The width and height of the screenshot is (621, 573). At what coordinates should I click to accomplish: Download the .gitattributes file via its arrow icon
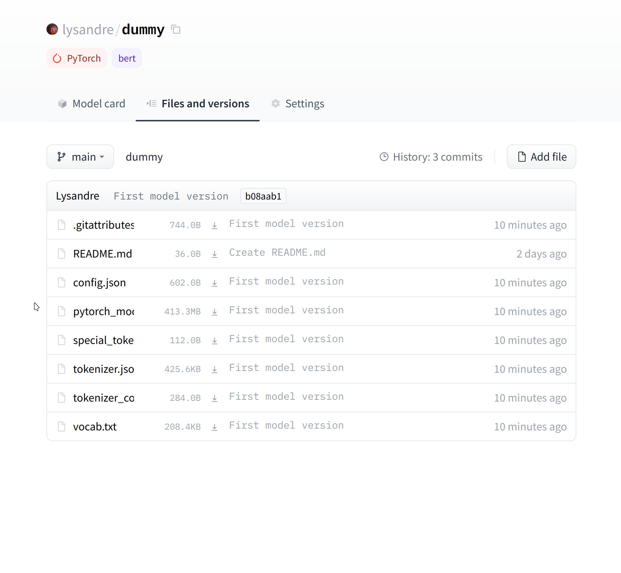[215, 225]
